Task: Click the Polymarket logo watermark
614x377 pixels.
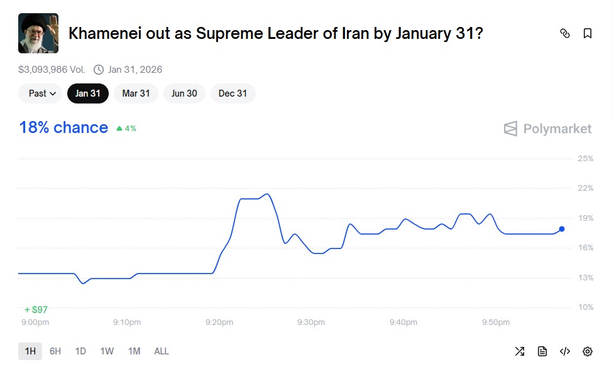Action: pyautogui.click(x=547, y=129)
